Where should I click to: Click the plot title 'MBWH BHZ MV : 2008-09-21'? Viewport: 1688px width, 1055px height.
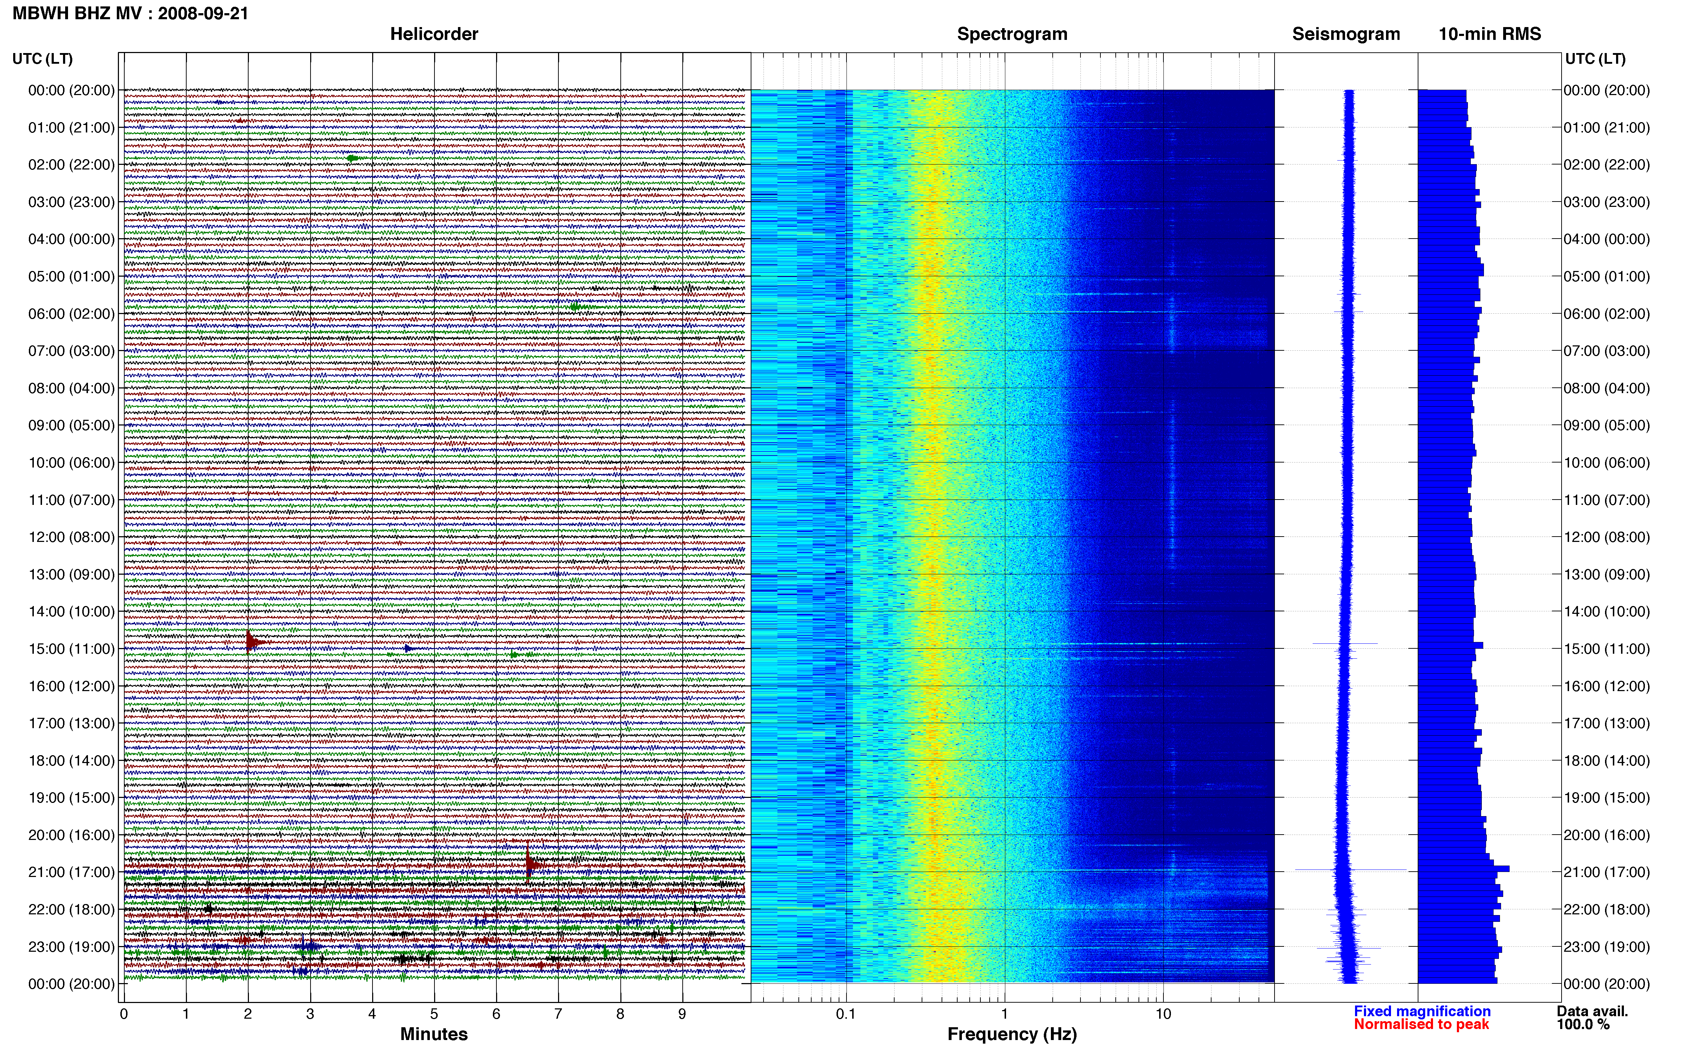(x=130, y=13)
